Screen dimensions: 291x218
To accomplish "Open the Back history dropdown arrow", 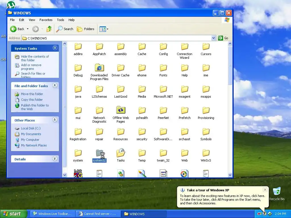I will pyautogui.click(x=28, y=29).
